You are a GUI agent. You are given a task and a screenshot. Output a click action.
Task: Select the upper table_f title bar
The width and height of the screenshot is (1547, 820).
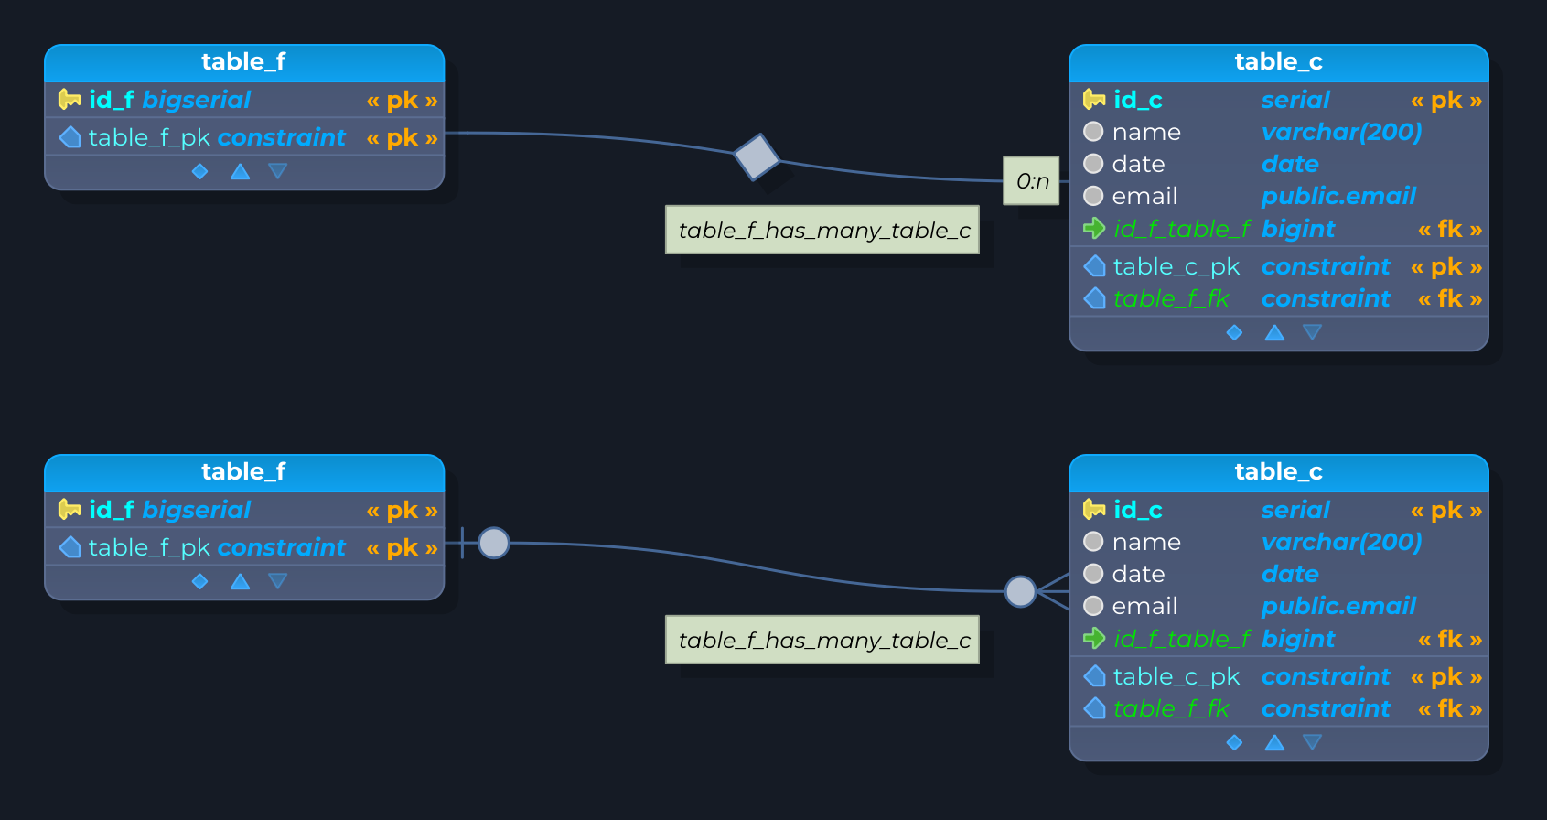coord(244,62)
